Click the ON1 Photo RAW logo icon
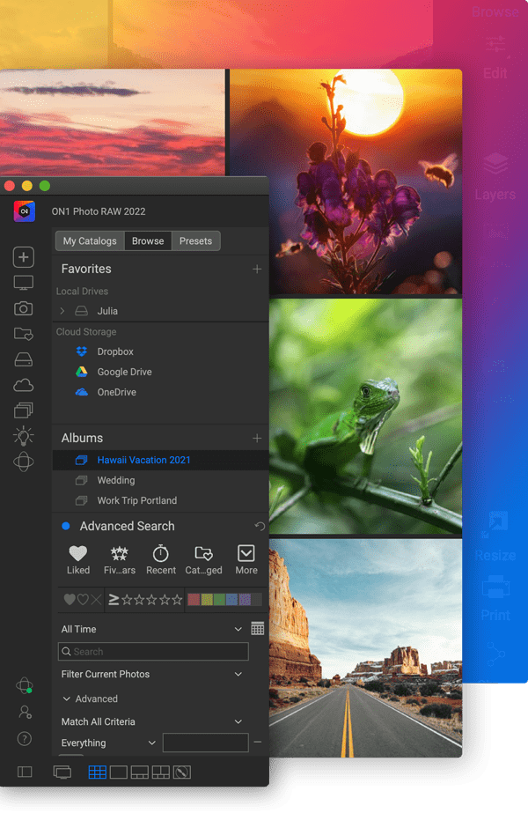The width and height of the screenshot is (528, 813). pos(25,211)
